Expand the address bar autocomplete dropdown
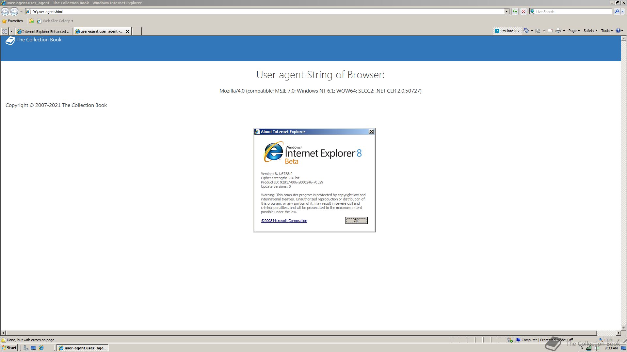627x352 pixels. point(506,12)
